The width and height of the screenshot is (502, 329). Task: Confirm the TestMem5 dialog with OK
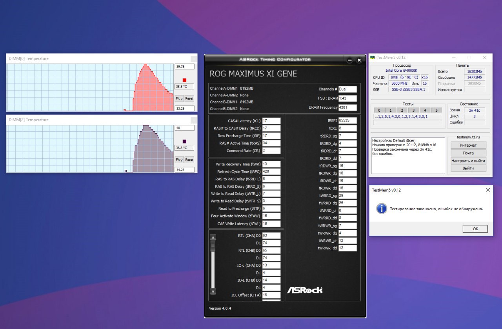475,229
